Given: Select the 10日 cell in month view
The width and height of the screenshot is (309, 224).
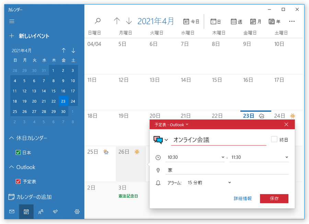Looking at the screenshot, I should [x=287, y=56].
